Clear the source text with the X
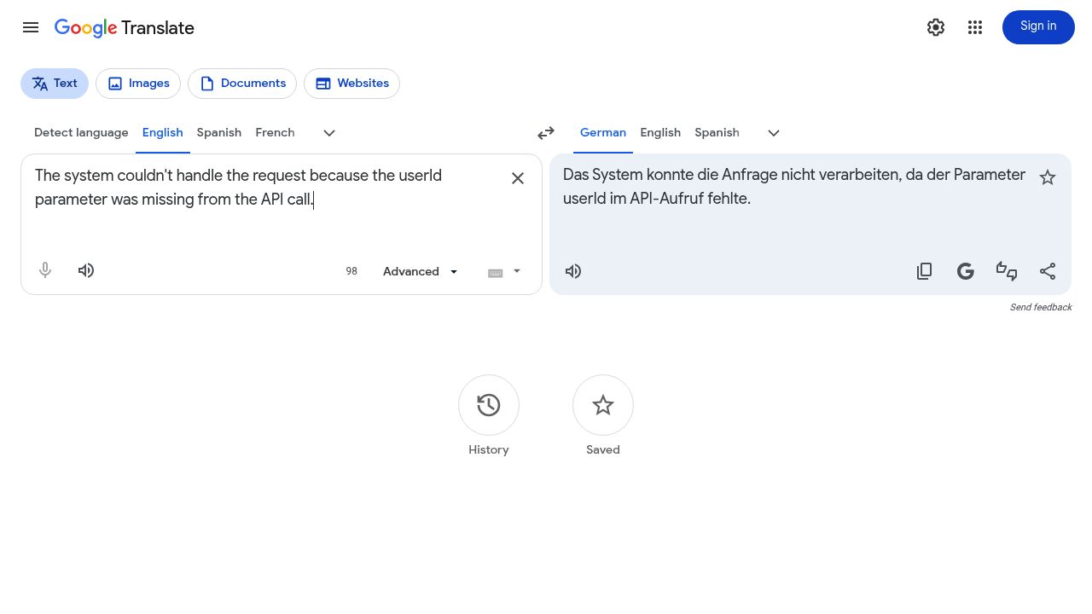 coord(518,177)
